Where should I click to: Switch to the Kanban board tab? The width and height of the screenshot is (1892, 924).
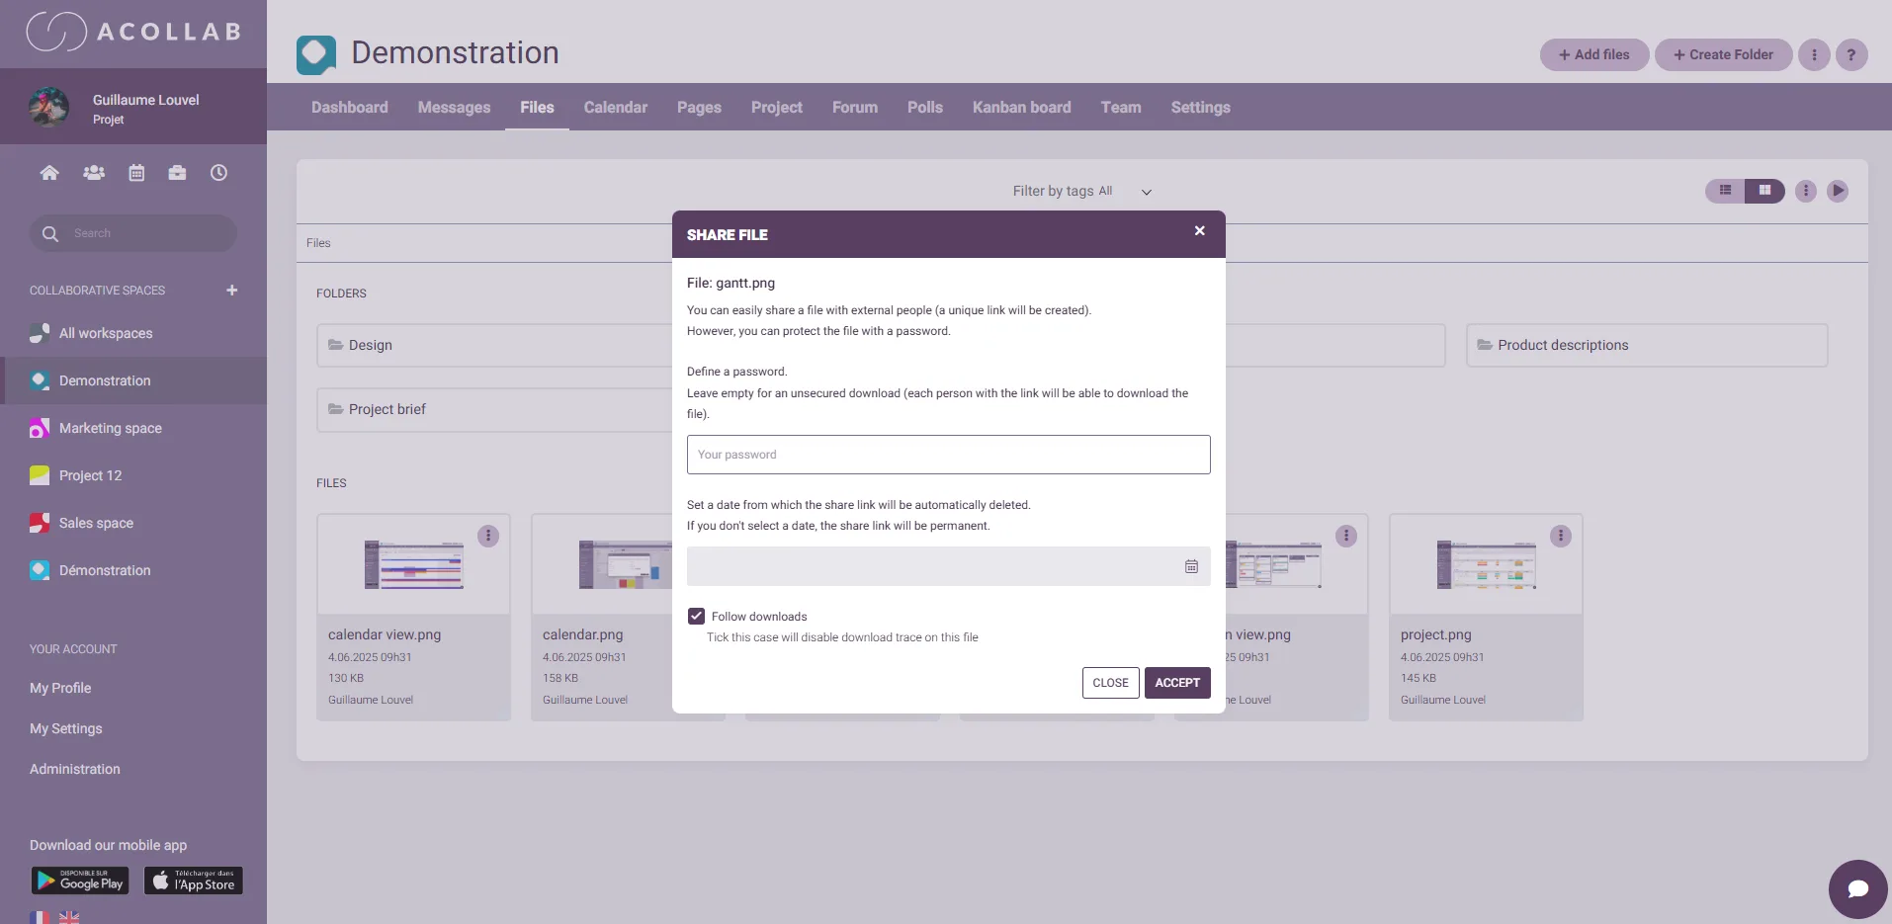tap(1021, 107)
